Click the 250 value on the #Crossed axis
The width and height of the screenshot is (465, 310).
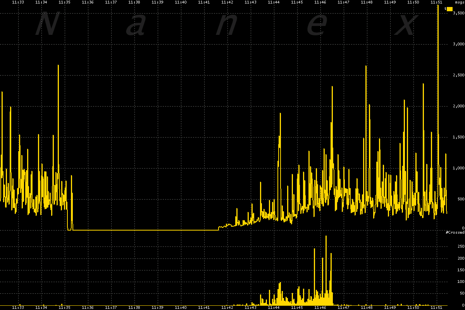(461, 246)
